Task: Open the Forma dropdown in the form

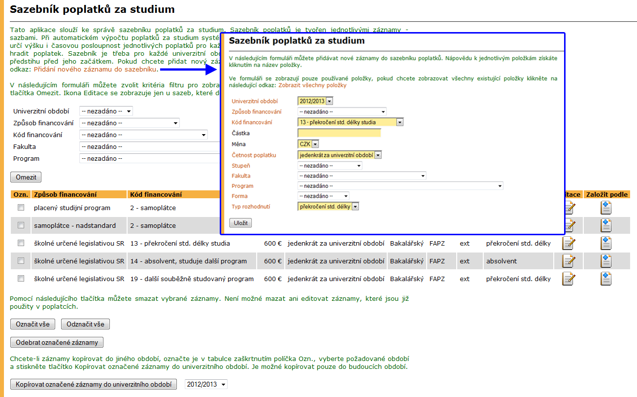Action: tap(323, 196)
